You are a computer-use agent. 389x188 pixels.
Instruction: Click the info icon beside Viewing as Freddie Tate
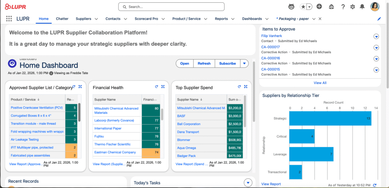(51, 73)
